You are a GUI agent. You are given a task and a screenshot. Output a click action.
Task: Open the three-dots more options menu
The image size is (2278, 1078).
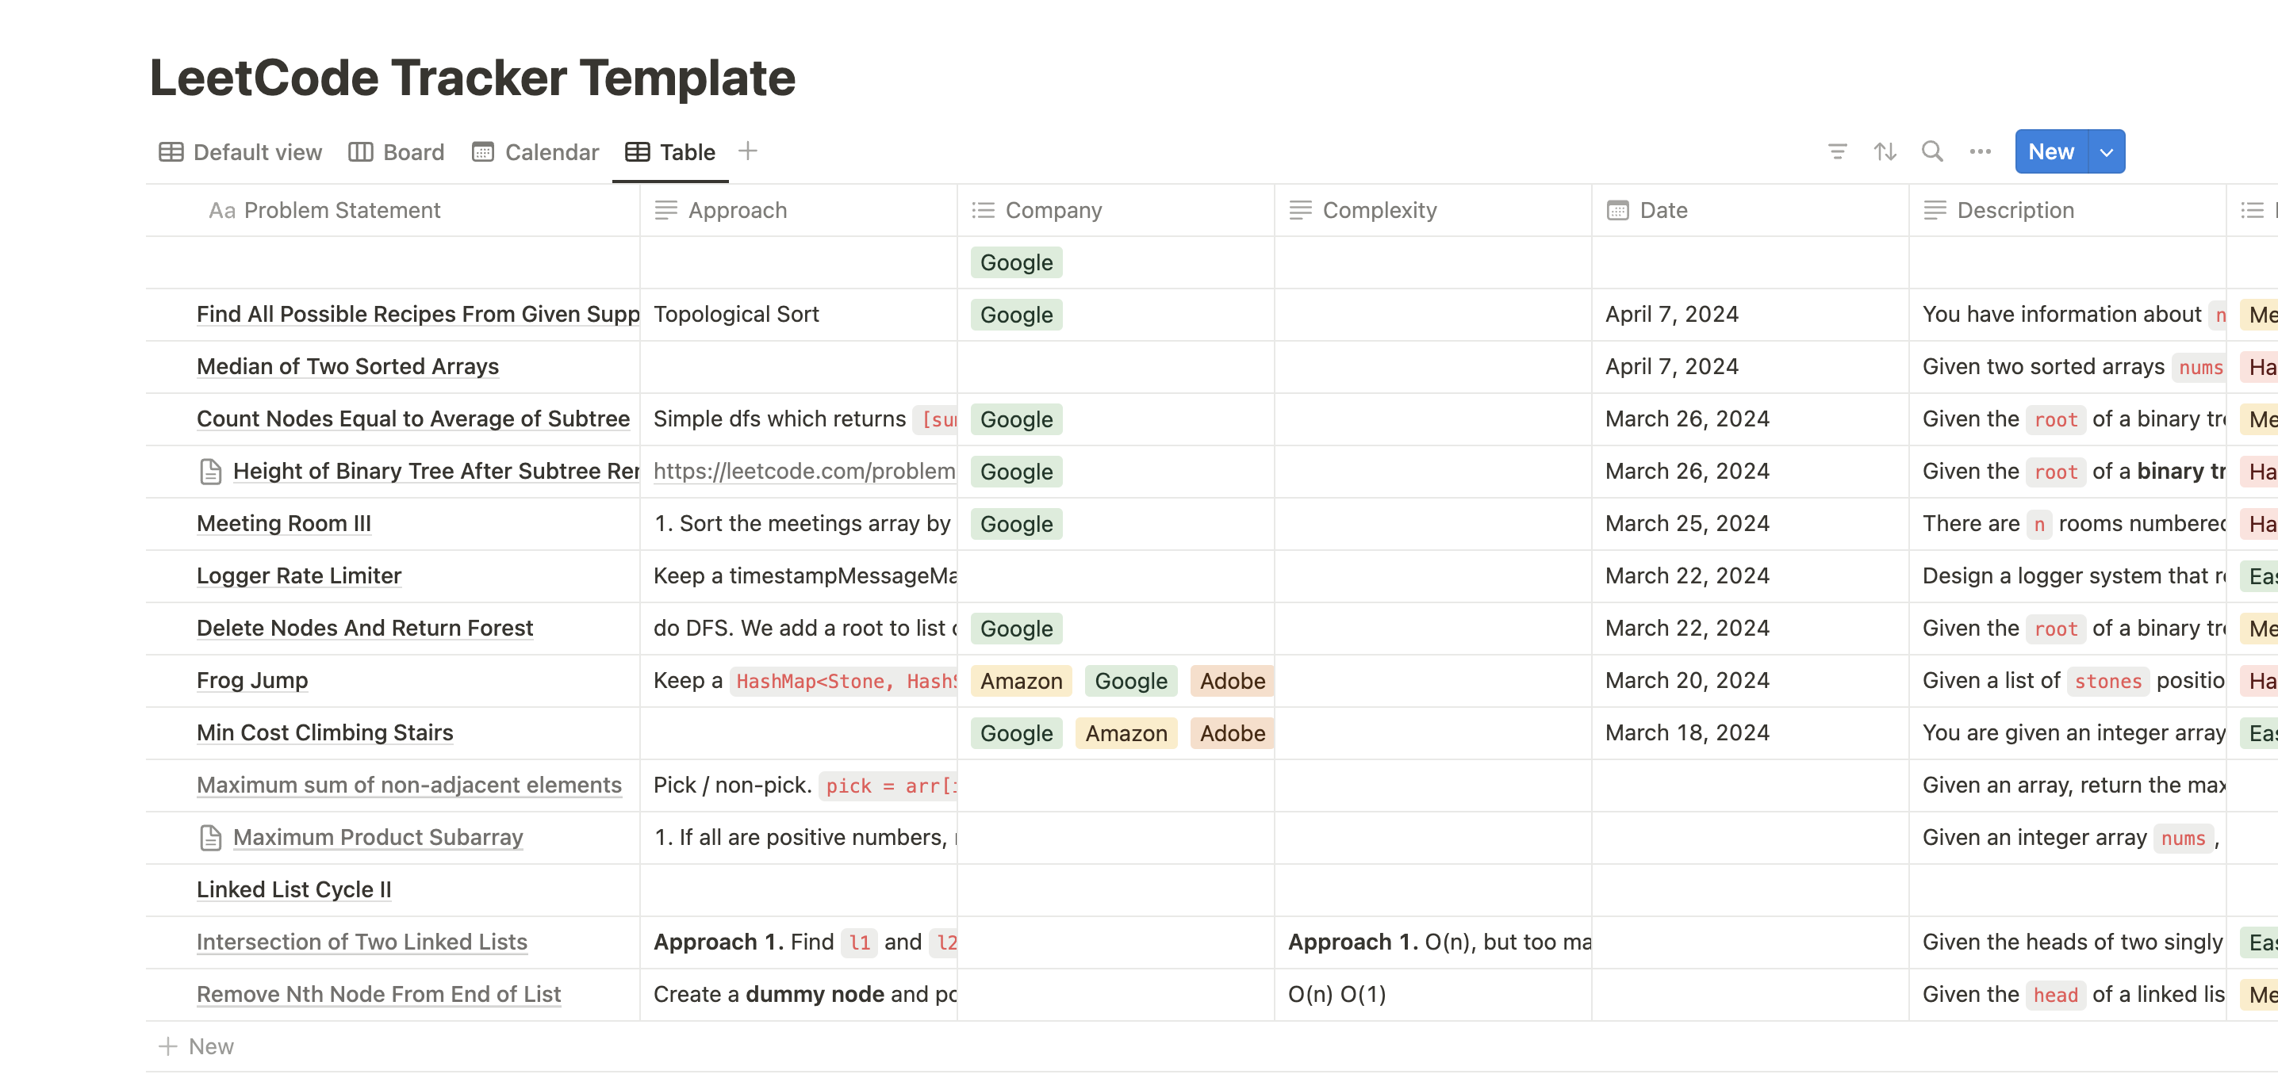tap(1980, 152)
